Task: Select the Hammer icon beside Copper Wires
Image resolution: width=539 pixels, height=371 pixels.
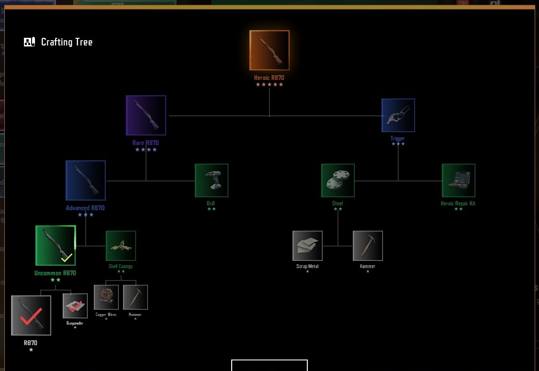Action: tap(135, 297)
